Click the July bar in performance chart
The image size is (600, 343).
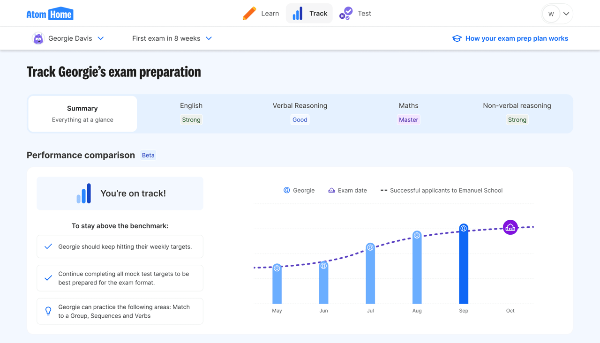pyautogui.click(x=370, y=276)
